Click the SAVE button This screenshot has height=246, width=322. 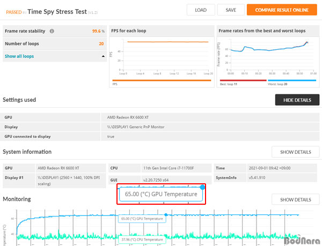coord(231,10)
